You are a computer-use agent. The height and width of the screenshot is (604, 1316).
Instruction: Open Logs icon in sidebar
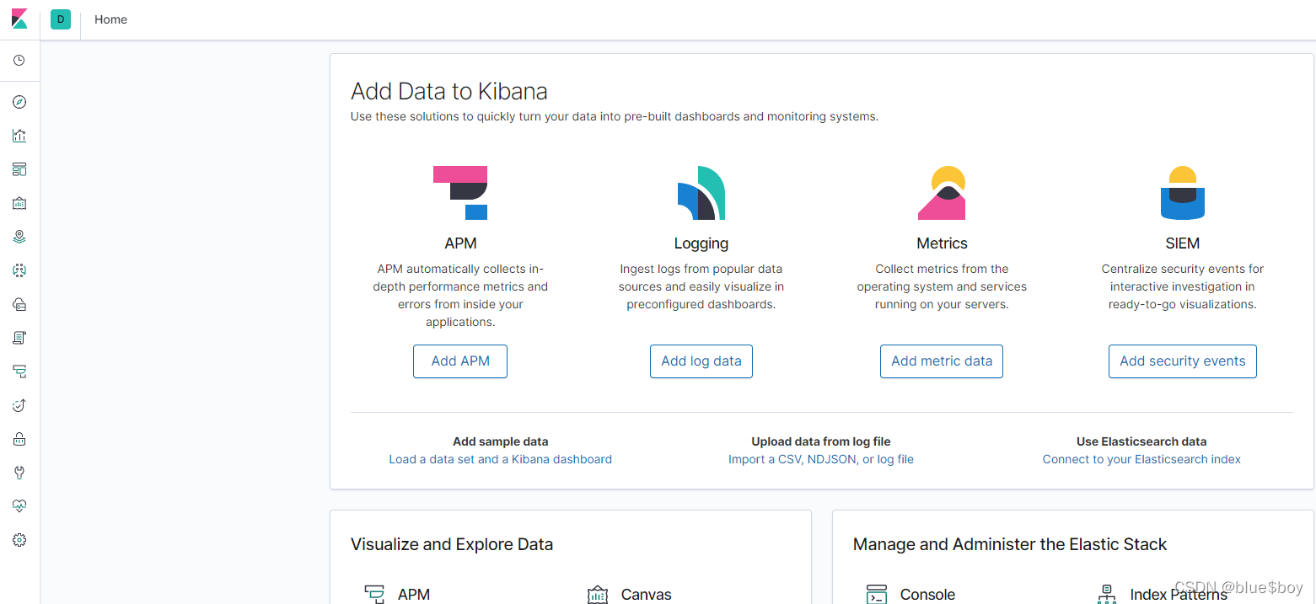point(19,338)
